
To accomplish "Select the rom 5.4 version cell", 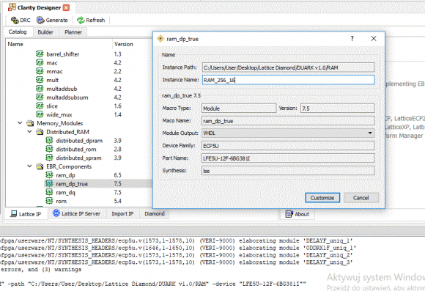I will (118, 201).
